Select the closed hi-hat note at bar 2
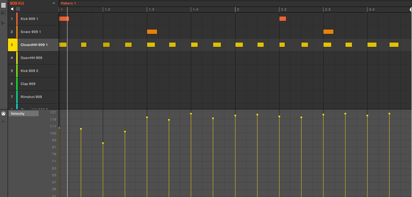This screenshot has width=412, height=197. coord(239,45)
